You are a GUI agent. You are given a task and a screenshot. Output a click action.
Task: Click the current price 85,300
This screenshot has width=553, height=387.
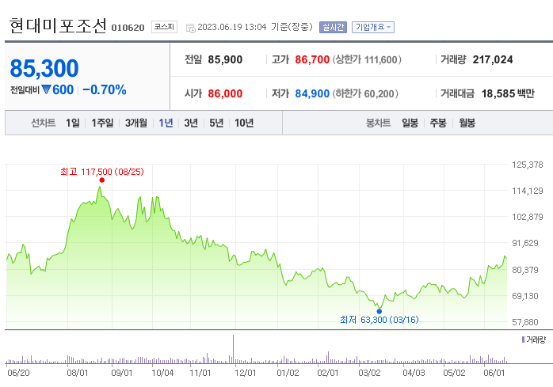pos(44,68)
